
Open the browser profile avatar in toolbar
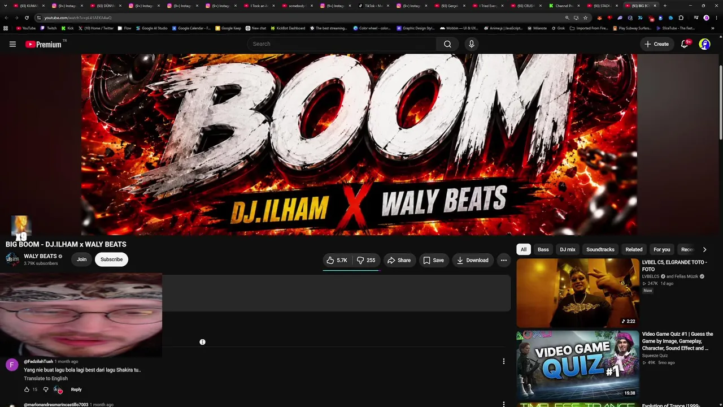point(706,18)
